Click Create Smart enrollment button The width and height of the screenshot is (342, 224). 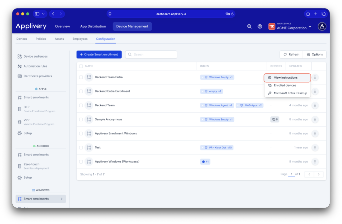click(x=99, y=54)
